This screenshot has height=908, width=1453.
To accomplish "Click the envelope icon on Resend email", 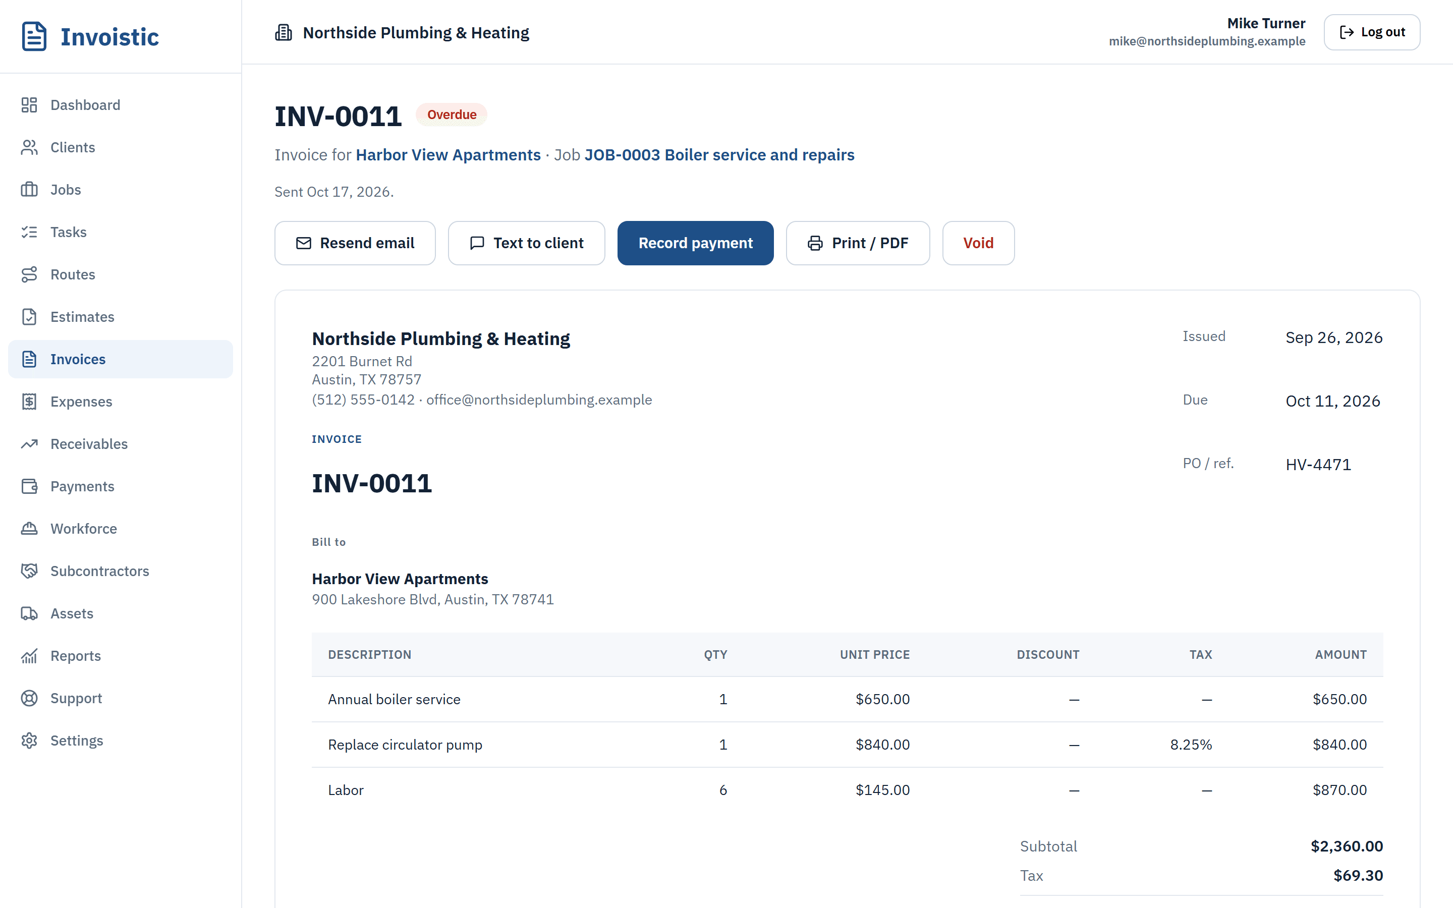I will click(304, 243).
